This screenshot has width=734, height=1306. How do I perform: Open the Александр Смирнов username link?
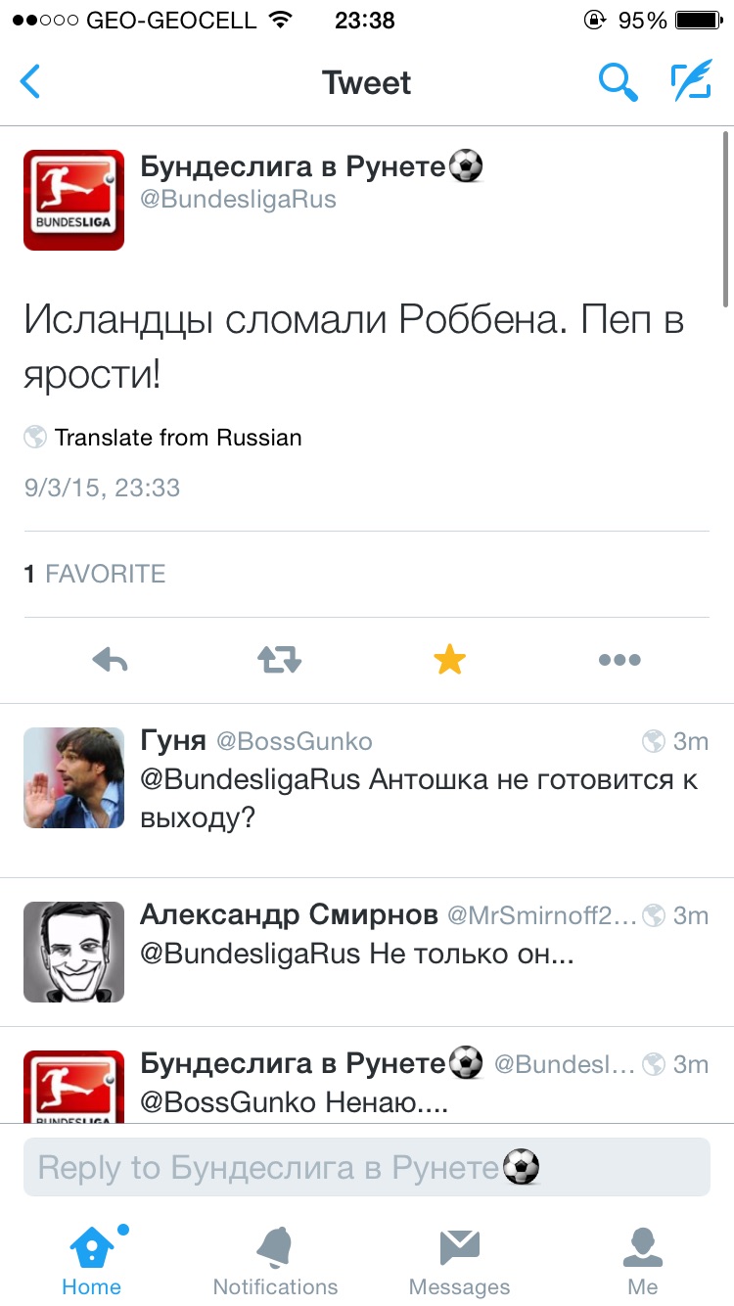pyautogui.click(x=289, y=914)
